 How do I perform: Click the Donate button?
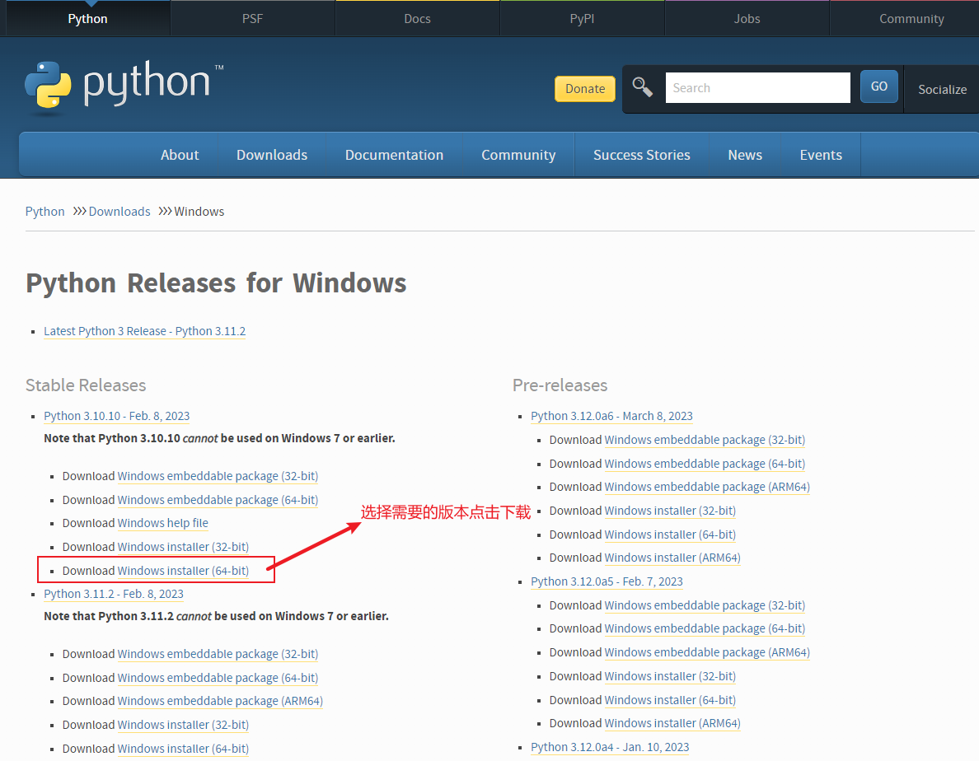pos(585,89)
